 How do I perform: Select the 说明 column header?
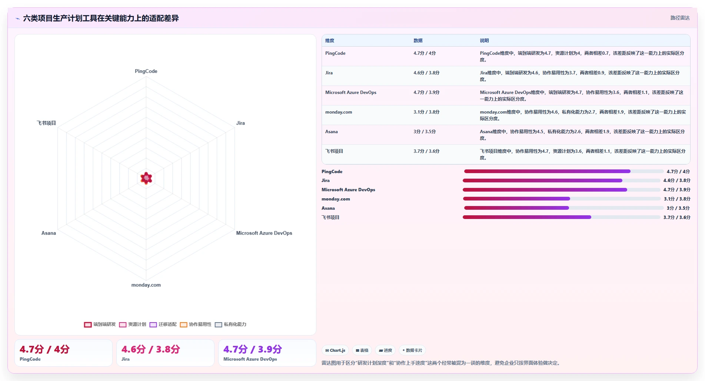click(484, 41)
